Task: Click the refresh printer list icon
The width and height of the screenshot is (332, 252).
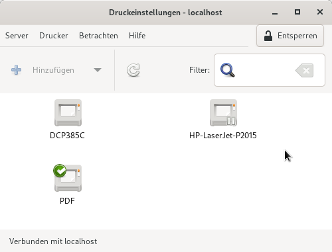Action: pyautogui.click(x=133, y=70)
